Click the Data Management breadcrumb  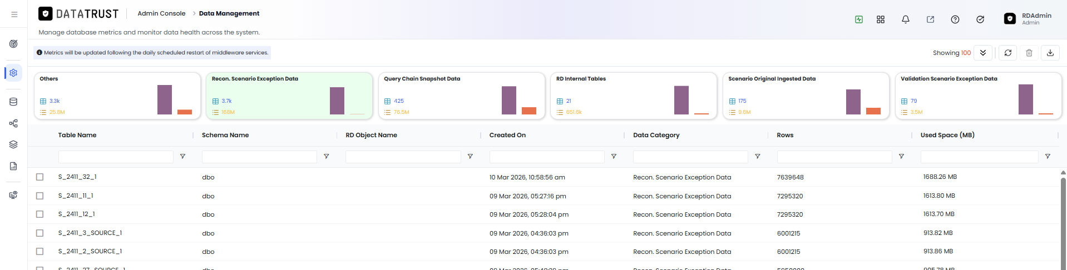[x=229, y=13]
